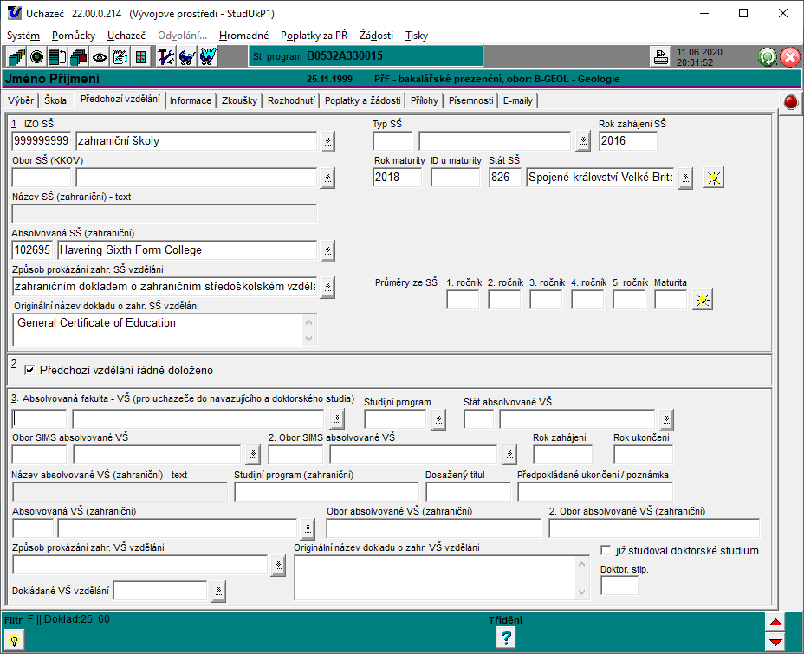Switch to the Zkoušky tab
This screenshot has height=654, width=804.
click(x=239, y=100)
